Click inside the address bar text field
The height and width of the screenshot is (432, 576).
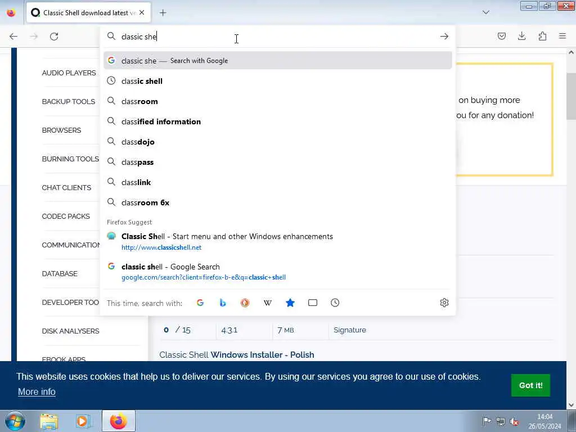pyautogui.click(x=277, y=37)
